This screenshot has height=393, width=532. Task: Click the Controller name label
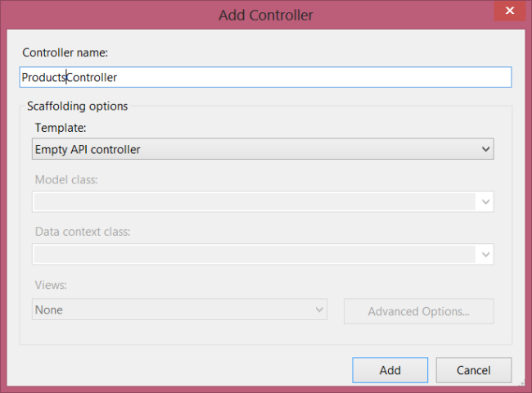click(x=65, y=52)
